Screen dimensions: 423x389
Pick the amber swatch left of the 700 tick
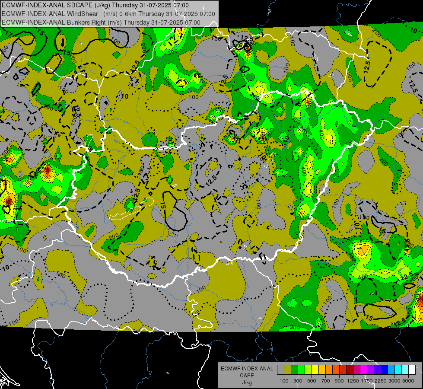pyautogui.click(x=322, y=370)
